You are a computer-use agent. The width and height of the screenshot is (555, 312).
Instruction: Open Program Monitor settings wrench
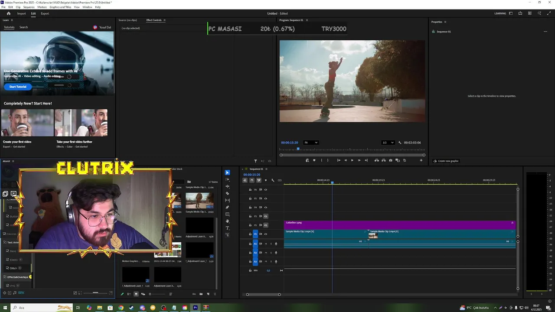point(400,143)
